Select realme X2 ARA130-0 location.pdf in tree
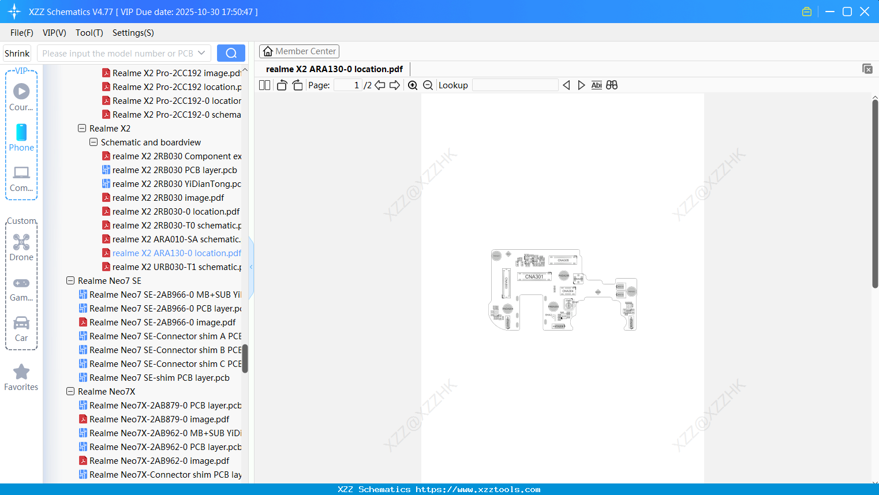The image size is (879, 495). (171, 253)
